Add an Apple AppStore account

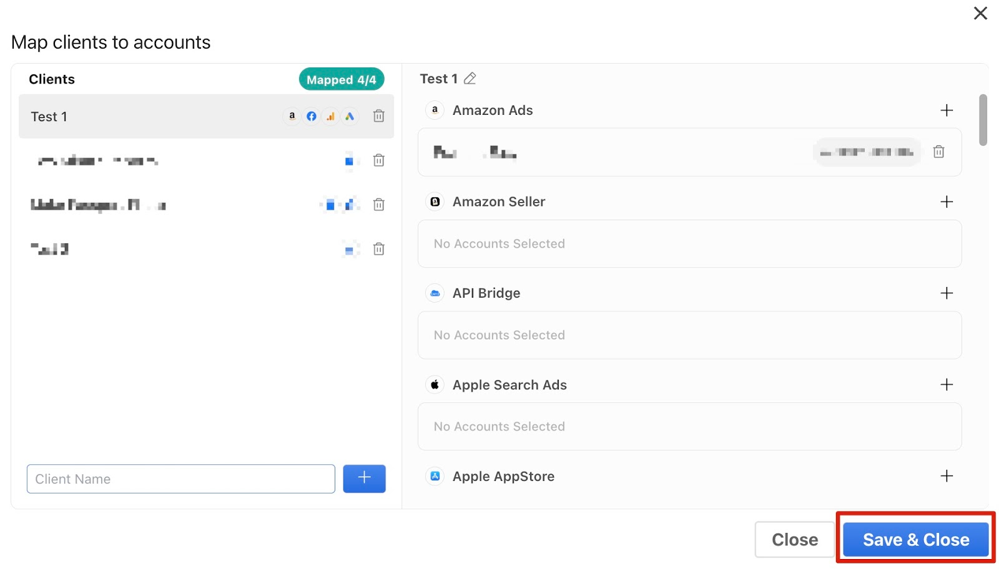pos(947,476)
